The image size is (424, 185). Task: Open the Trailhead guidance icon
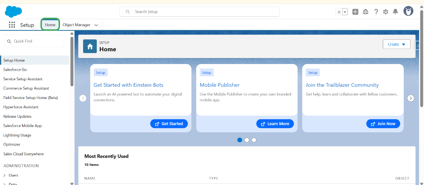click(x=366, y=12)
